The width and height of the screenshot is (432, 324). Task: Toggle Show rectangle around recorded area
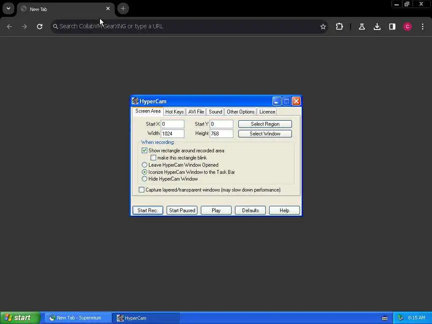144,151
